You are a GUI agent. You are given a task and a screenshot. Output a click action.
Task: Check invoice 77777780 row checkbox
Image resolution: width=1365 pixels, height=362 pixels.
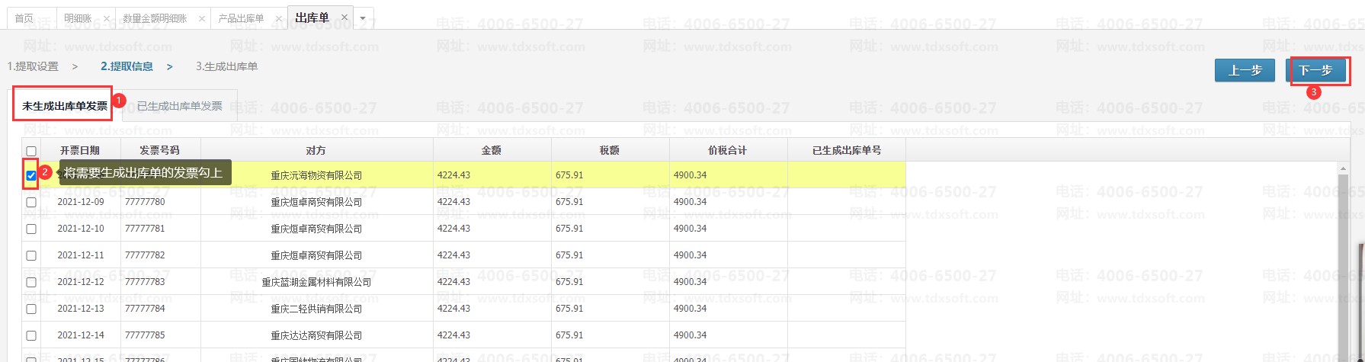(31, 202)
